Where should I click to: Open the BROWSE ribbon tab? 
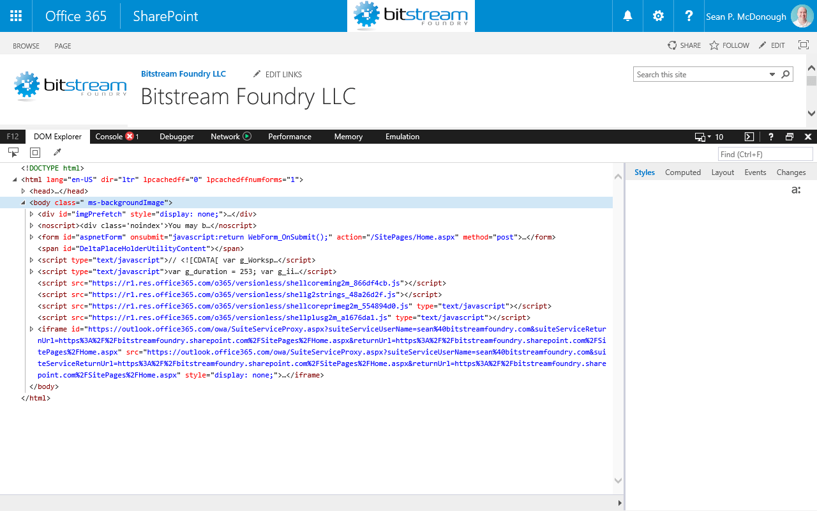(x=26, y=46)
